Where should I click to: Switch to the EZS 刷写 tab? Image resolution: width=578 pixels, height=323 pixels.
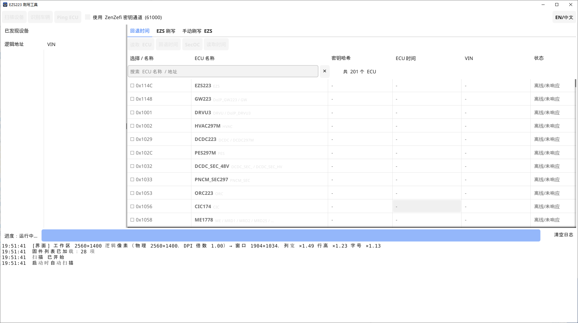(166, 31)
